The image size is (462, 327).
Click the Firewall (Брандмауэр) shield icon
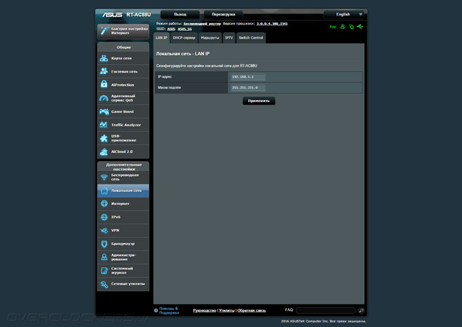104,243
